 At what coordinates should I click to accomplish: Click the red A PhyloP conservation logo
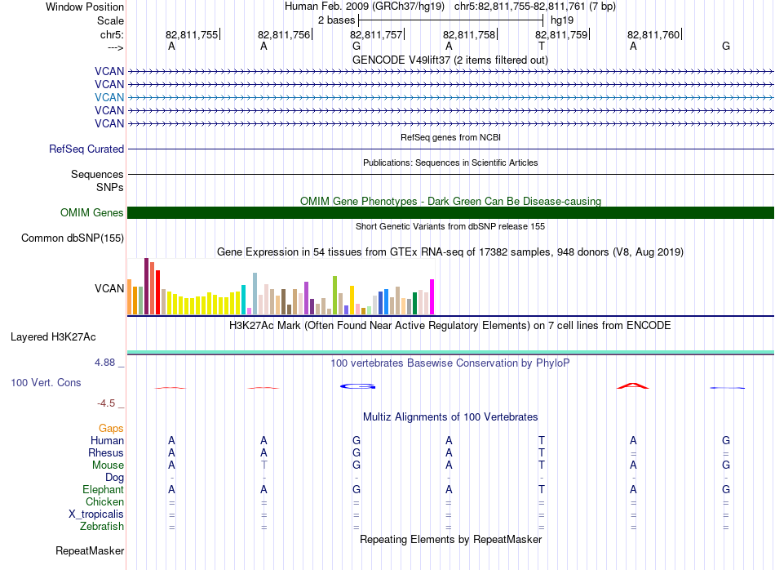(633, 385)
